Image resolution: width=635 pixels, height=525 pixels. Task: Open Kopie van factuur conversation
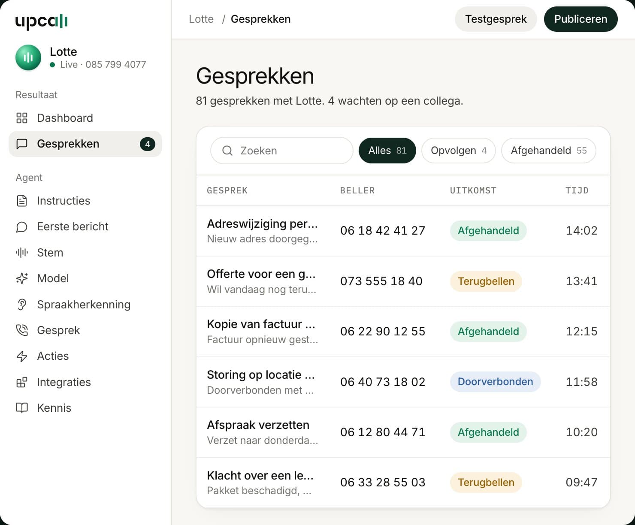403,332
